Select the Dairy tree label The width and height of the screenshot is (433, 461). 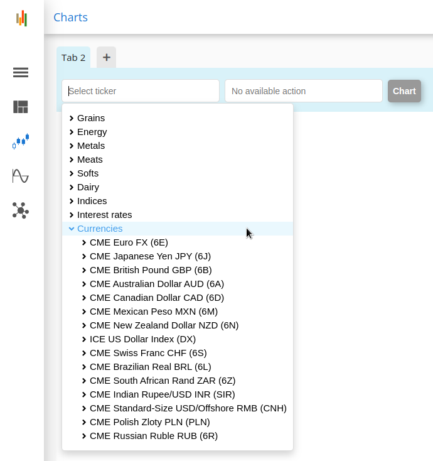click(x=88, y=187)
